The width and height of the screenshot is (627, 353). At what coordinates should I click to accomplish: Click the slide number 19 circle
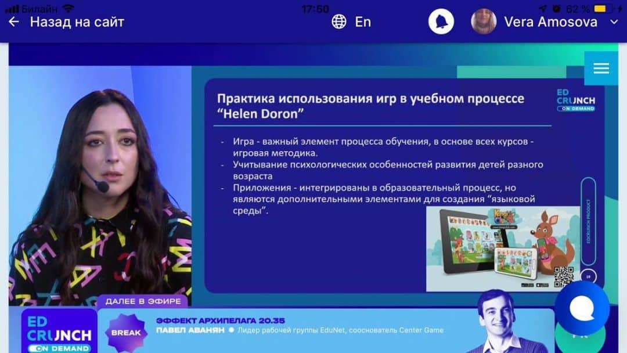[588, 277]
